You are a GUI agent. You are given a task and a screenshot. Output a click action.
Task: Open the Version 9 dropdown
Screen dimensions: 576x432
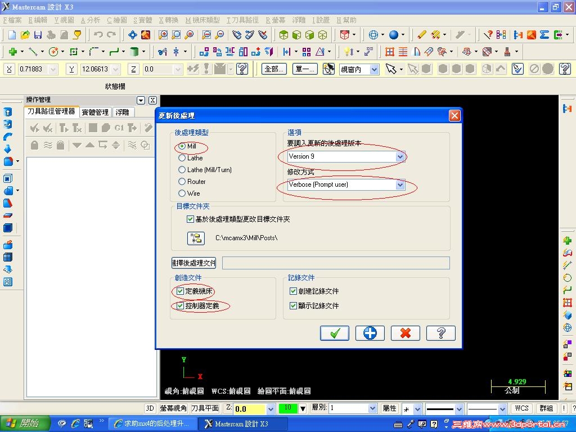coord(400,156)
